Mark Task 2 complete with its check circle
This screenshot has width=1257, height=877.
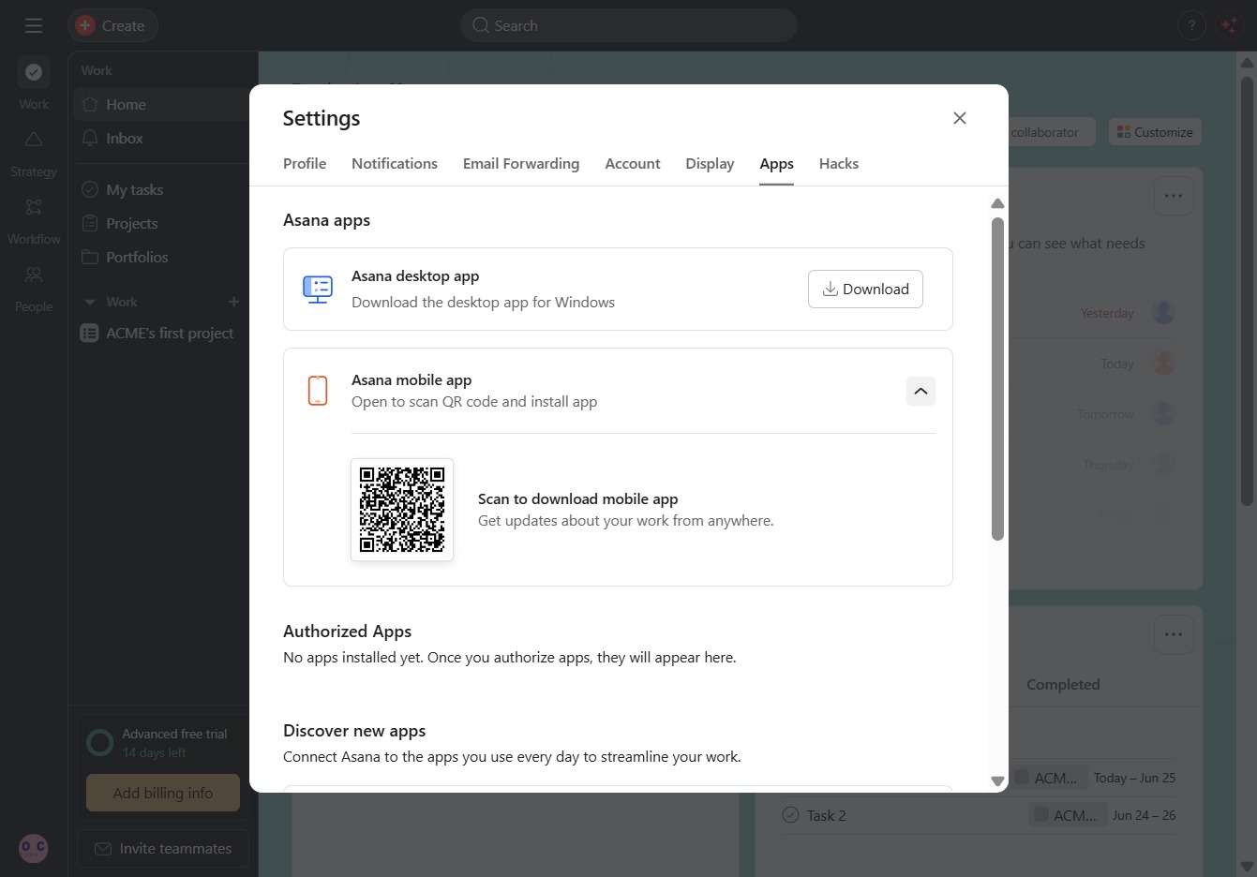(x=790, y=815)
